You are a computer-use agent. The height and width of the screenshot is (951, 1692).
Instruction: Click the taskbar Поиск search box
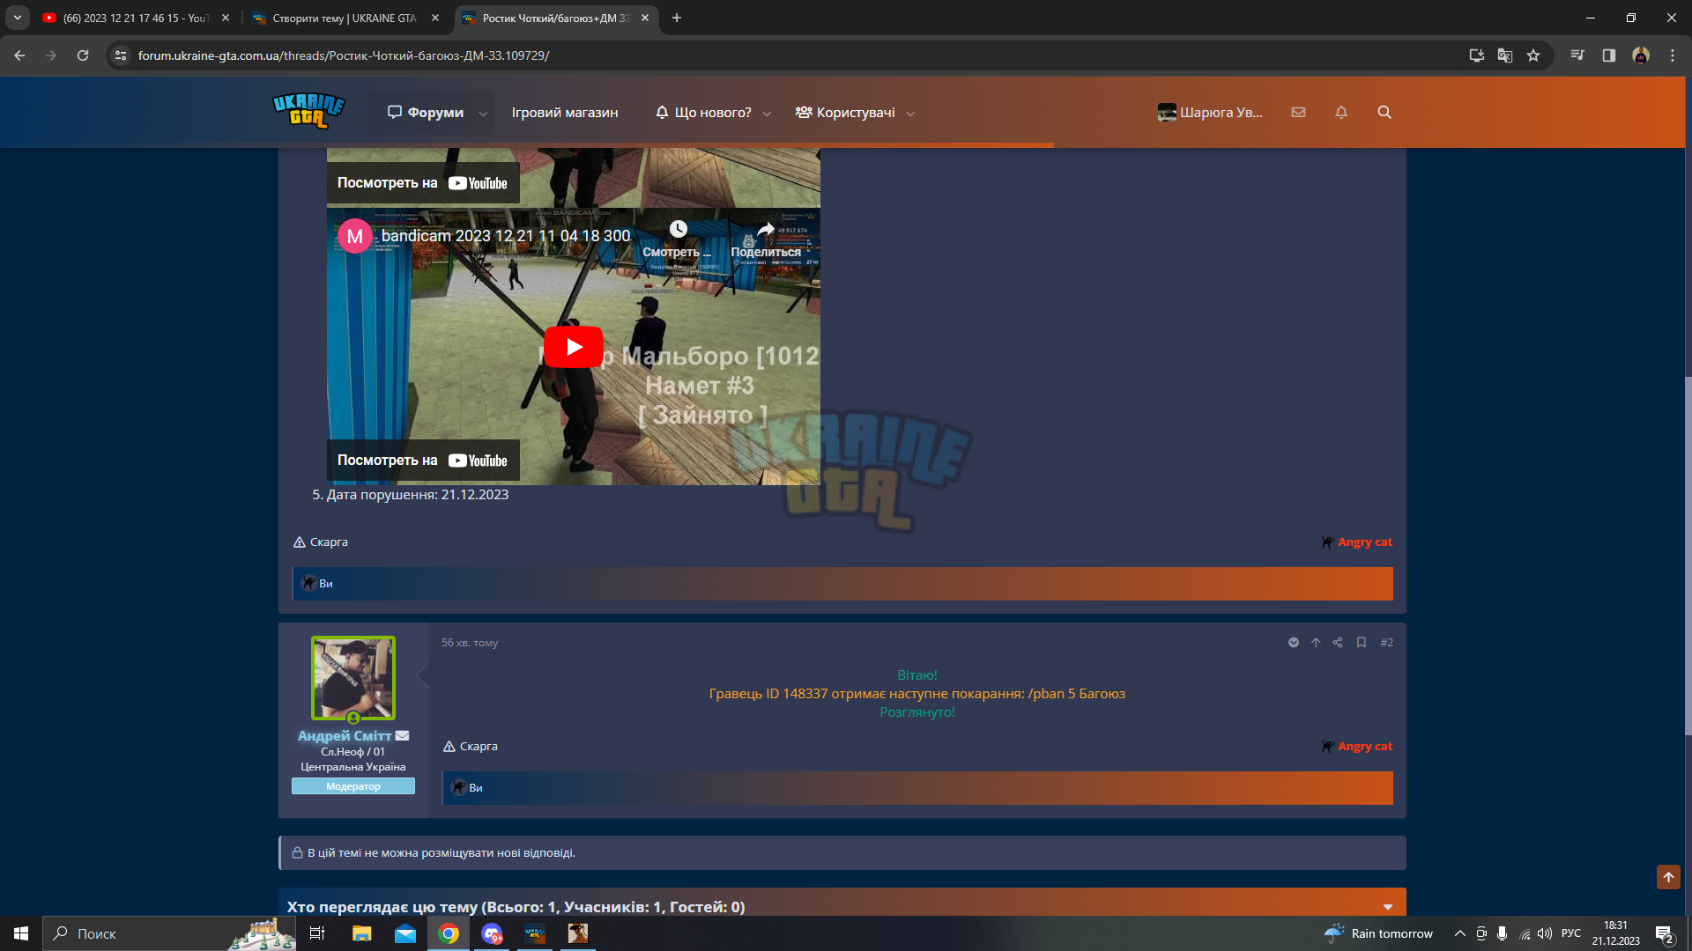click(x=169, y=933)
